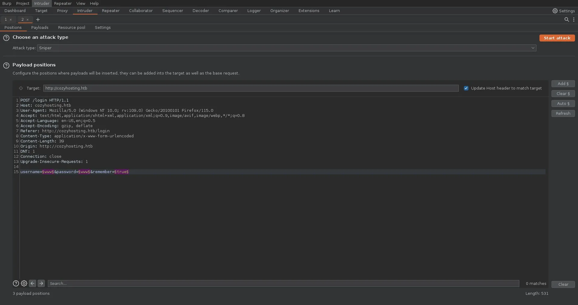
Task: Open help for Payload positions
Action: (x=6, y=66)
